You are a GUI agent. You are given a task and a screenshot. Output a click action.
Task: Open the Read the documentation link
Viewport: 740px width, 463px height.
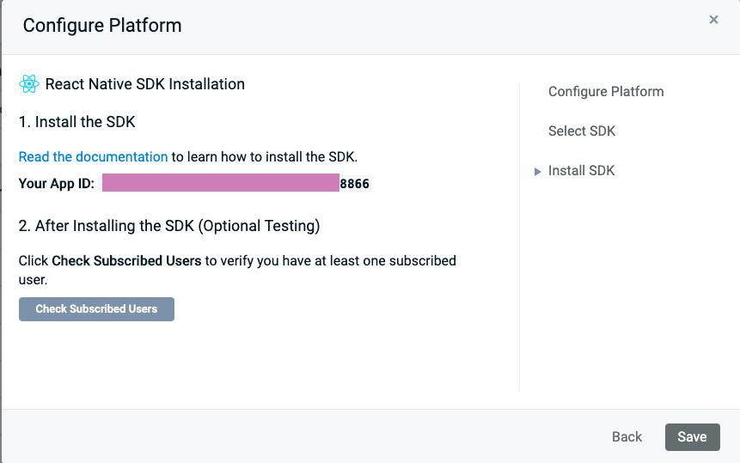(93, 156)
